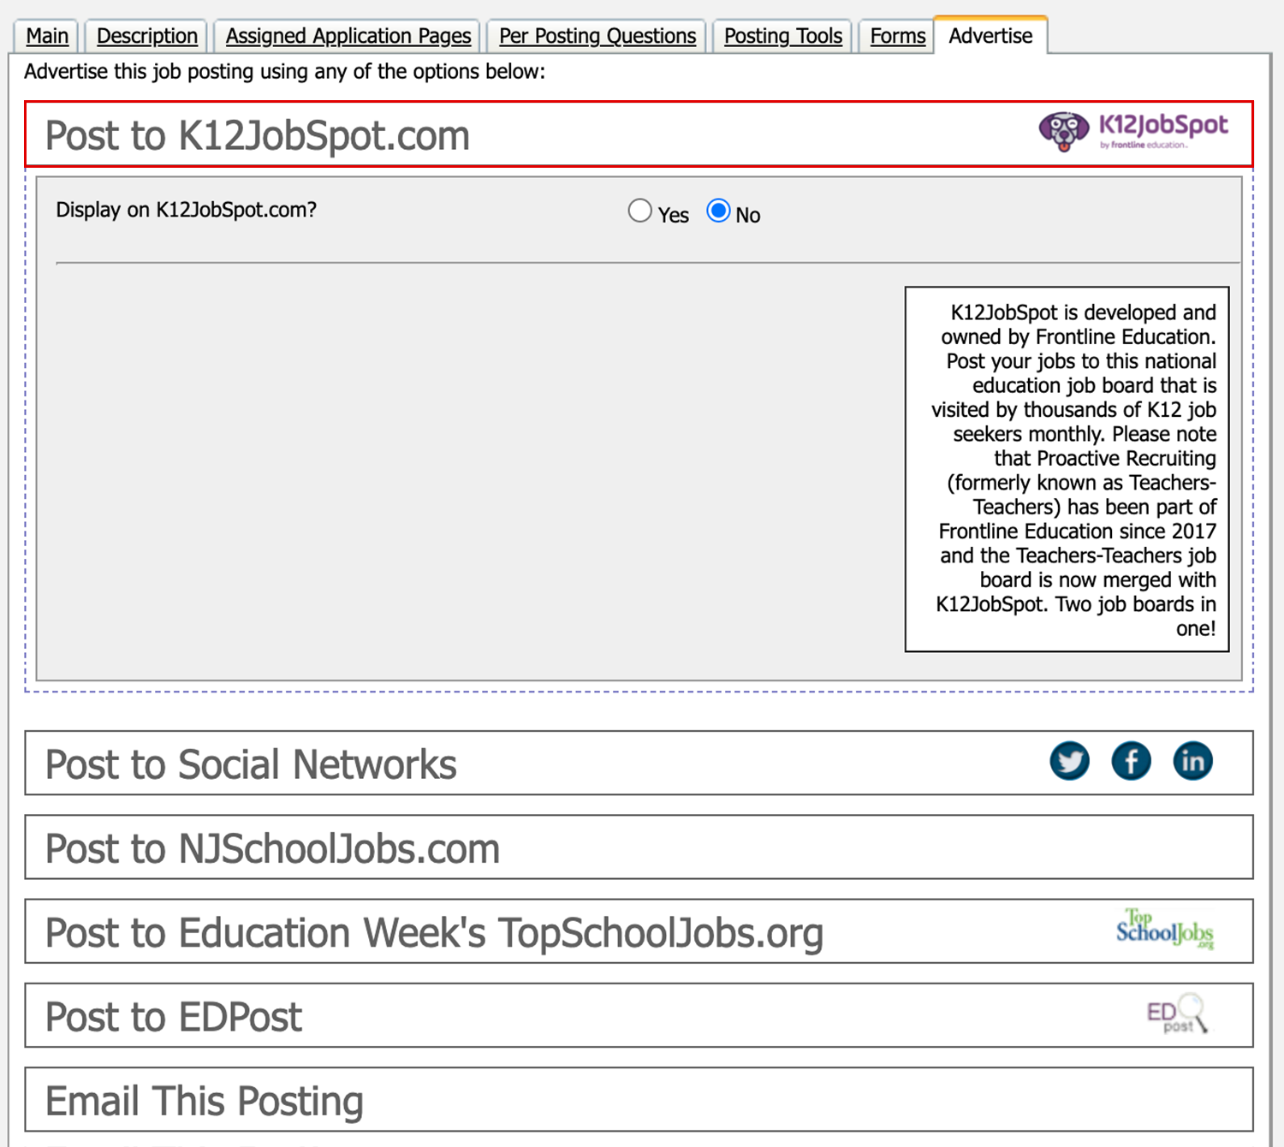This screenshot has width=1284, height=1147.
Task: Click the LinkedIn icon in Social Networks
Action: pyautogui.click(x=1192, y=761)
